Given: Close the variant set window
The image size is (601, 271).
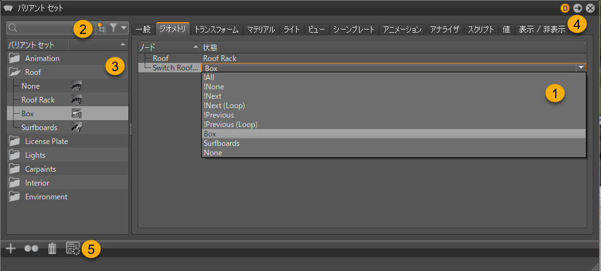Looking at the screenshot, I should click(x=590, y=8).
